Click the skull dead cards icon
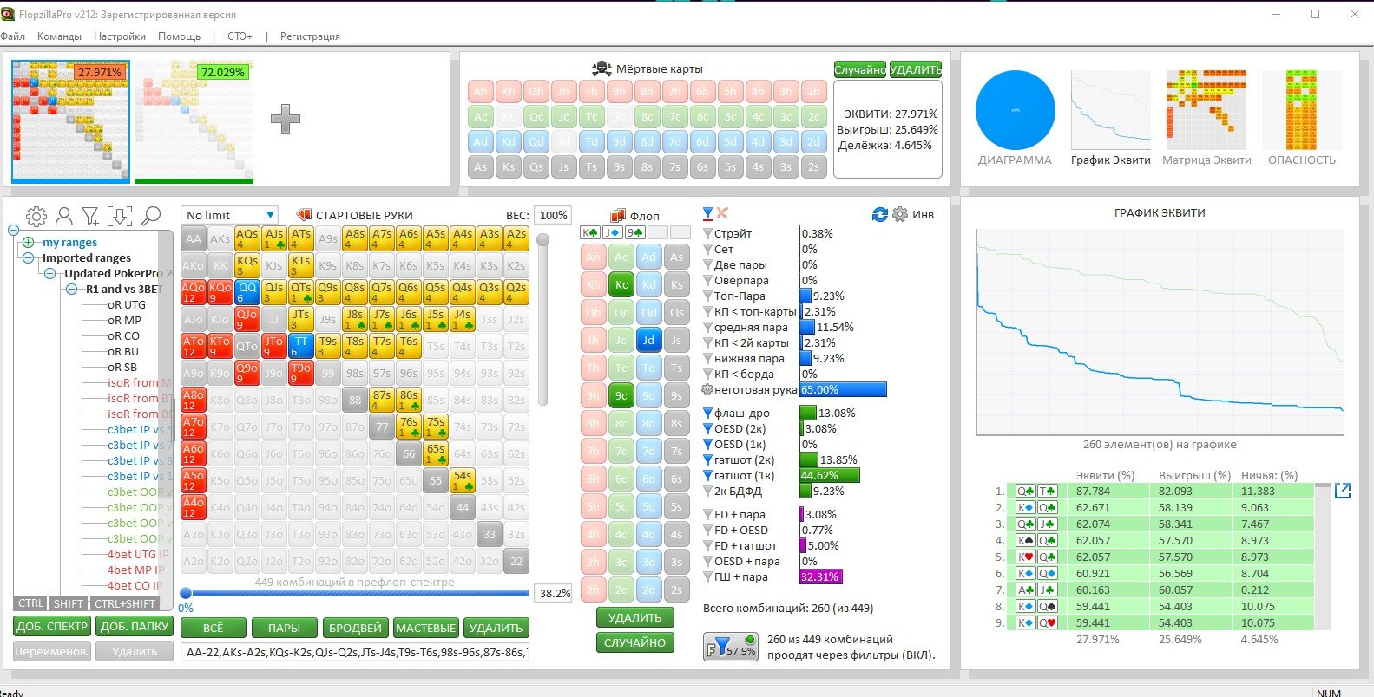The image size is (1374, 697). click(601, 68)
